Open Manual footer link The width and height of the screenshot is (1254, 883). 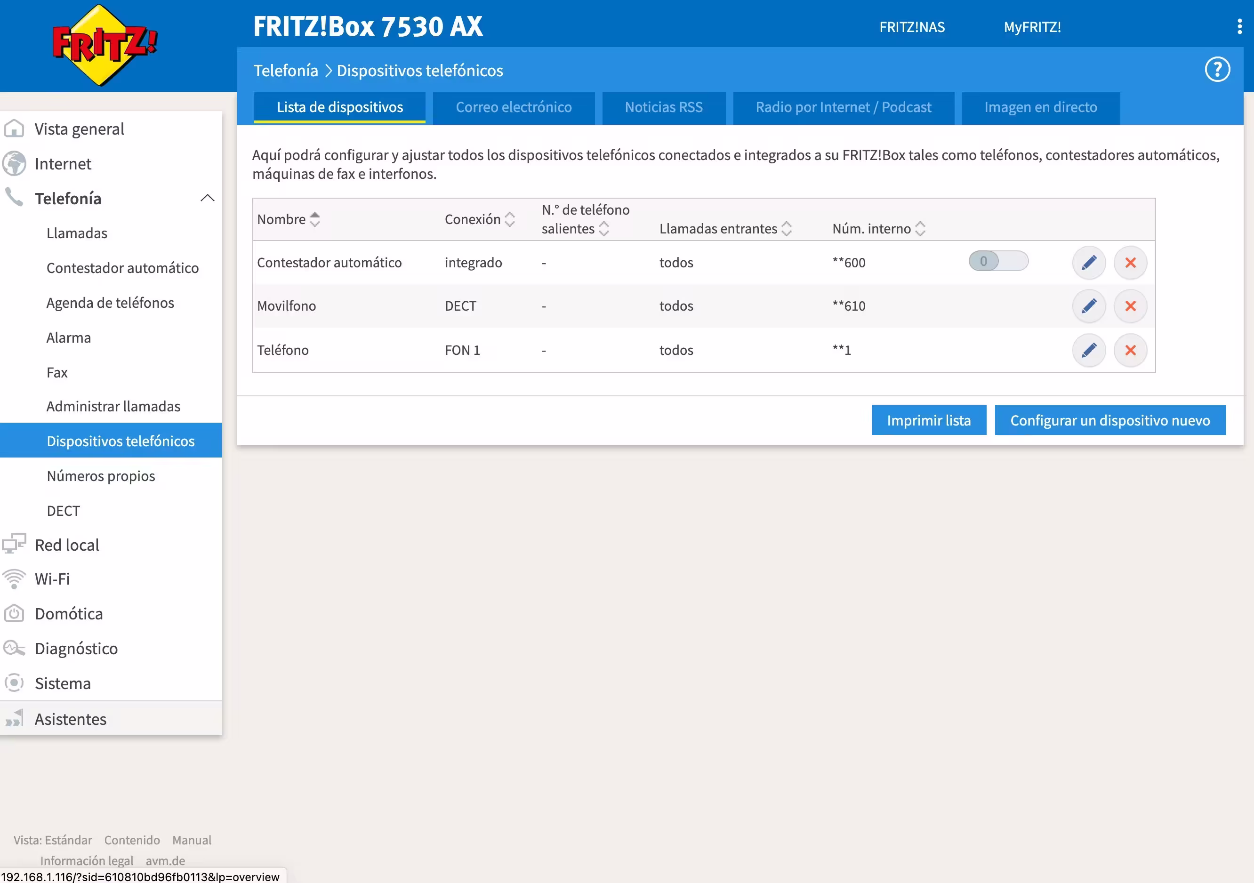[x=192, y=840]
